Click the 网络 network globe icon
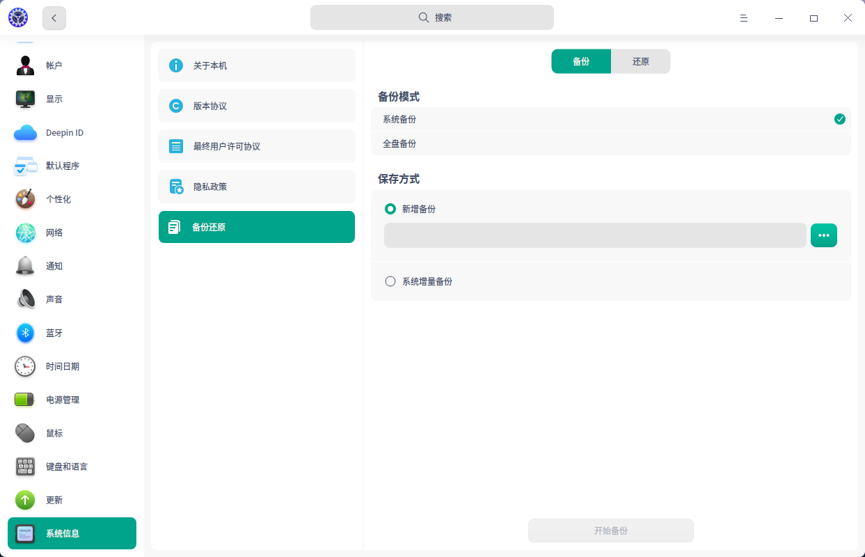This screenshot has height=557, width=865. (x=26, y=233)
